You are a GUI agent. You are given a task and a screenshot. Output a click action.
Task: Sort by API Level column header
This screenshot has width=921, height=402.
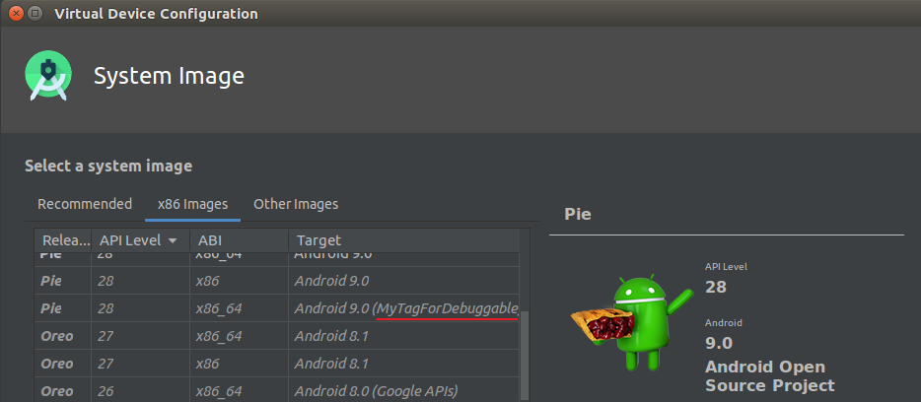pos(140,240)
